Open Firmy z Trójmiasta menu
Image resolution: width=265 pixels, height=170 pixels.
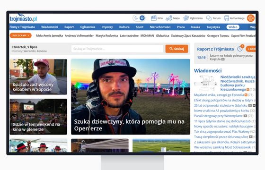pyautogui.click(x=22, y=27)
